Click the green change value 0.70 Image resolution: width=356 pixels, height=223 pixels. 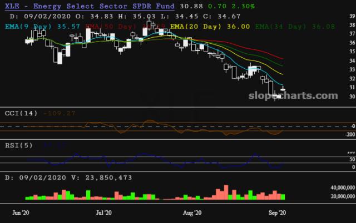point(217,6)
